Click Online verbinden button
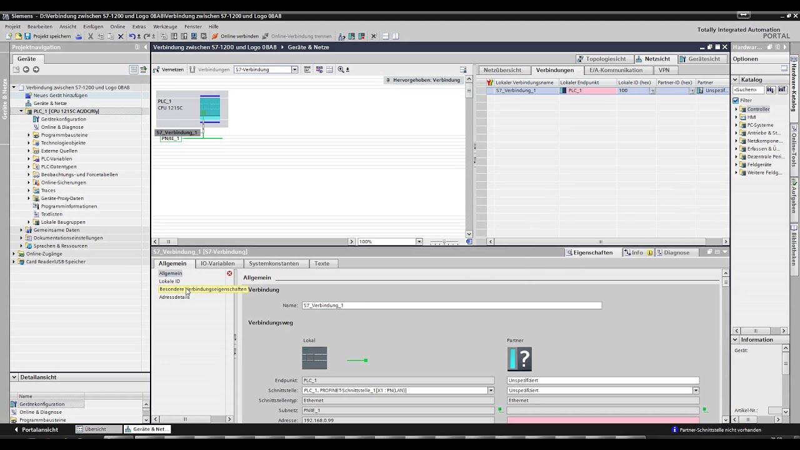800x450 pixels. coord(236,36)
